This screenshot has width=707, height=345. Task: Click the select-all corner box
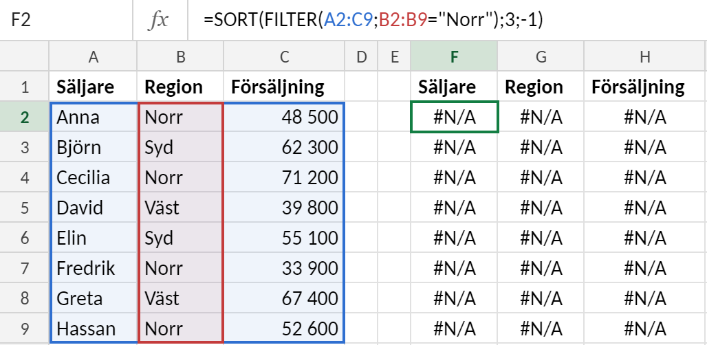tap(24, 56)
